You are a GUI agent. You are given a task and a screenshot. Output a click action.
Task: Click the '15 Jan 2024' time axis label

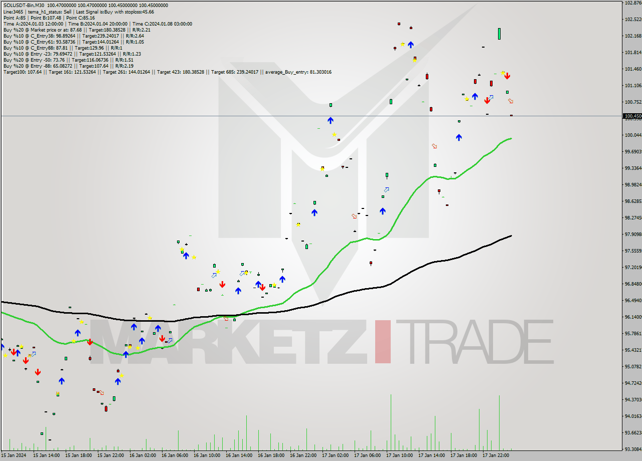pos(13,455)
